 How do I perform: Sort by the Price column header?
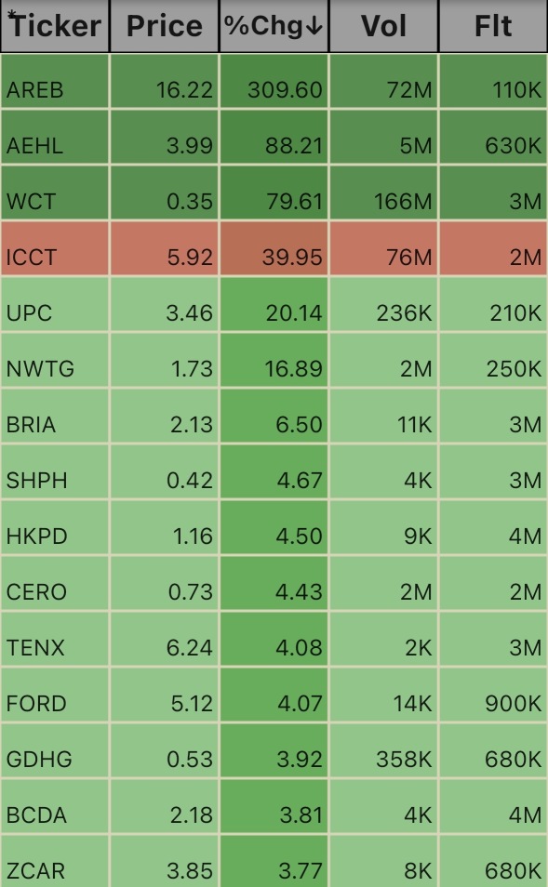click(164, 26)
